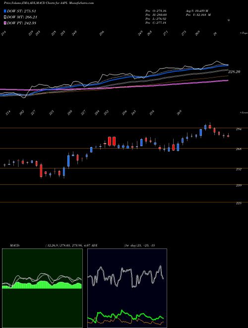Click the 245 lows label

tap(133, 113)
